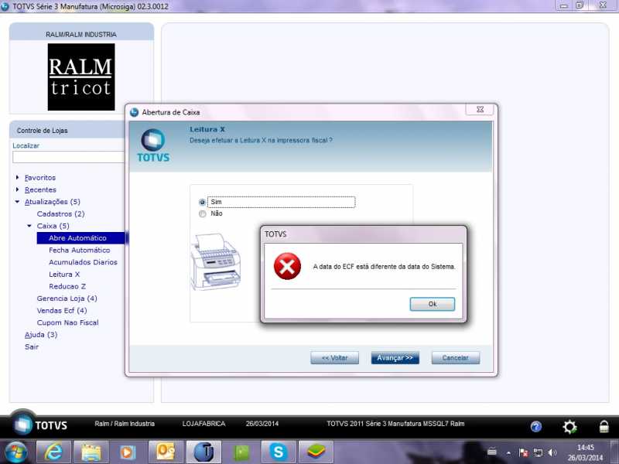Open Cadastros (2) menu entry
The width and height of the screenshot is (619, 464).
click(x=60, y=214)
